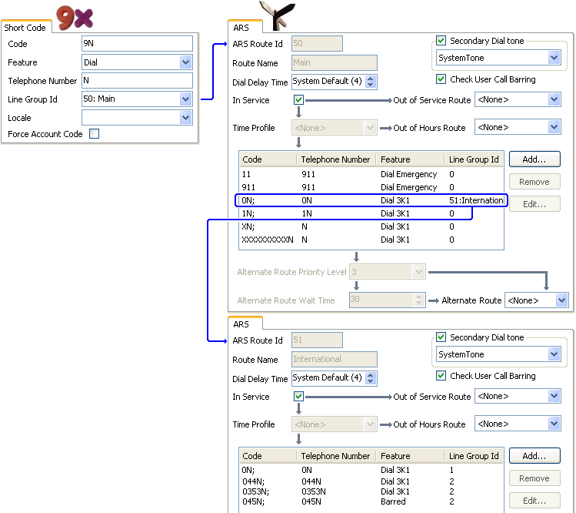The width and height of the screenshot is (576, 513).
Task: Select the 045N; Barred row
Action: point(371,501)
